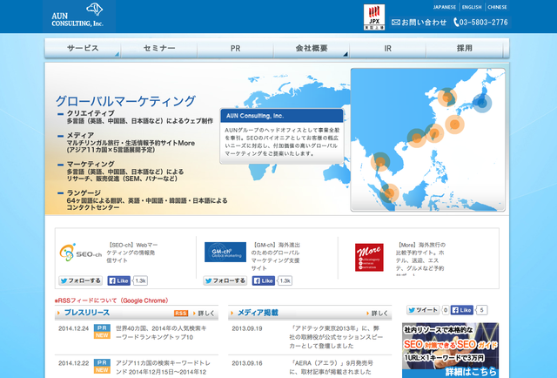This screenshot has height=378, width=557.
Task: Follow GM-ch on Twitter
Action: point(225,280)
